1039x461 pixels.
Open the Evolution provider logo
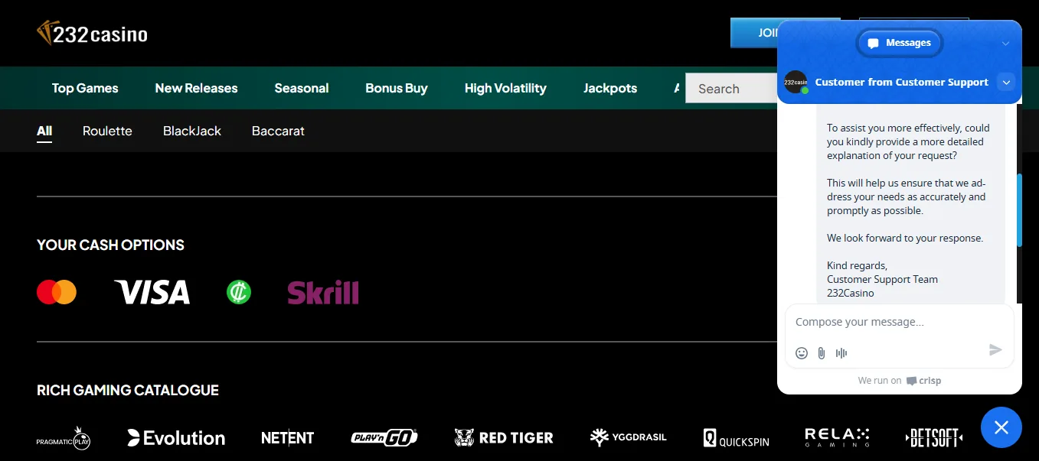176,438
